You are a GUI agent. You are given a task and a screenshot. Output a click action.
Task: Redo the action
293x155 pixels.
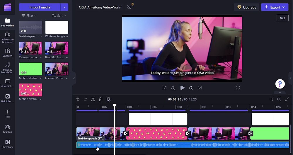point(85,99)
